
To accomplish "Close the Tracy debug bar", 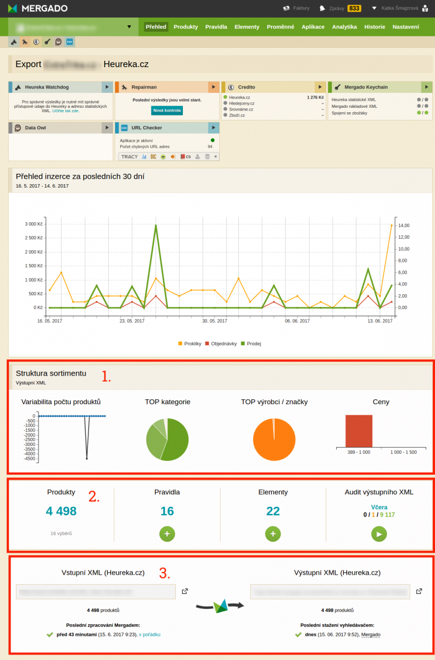I will tap(215, 157).
